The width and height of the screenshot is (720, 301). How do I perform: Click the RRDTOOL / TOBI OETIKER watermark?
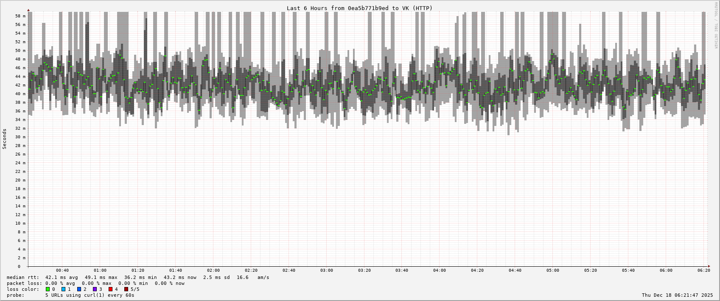click(x=716, y=25)
